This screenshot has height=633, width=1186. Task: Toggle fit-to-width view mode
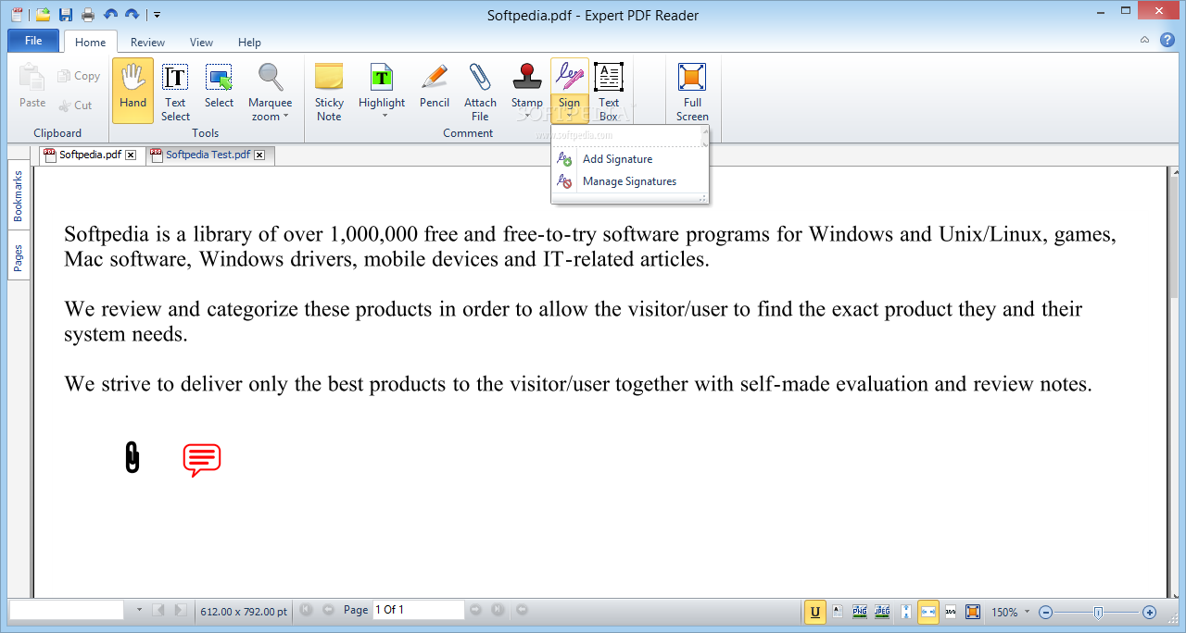(x=927, y=612)
